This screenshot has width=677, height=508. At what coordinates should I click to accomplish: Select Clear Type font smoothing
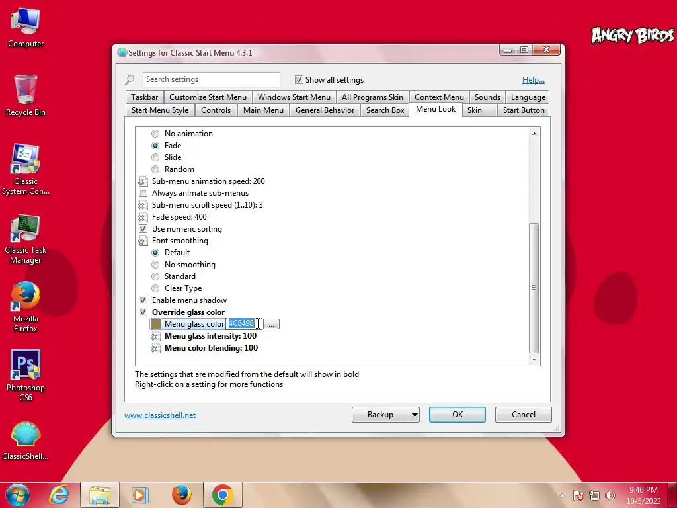(x=155, y=288)
